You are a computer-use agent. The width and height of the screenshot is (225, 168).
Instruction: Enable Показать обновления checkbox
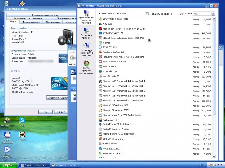pyautogui.click(x=147, y=14)
